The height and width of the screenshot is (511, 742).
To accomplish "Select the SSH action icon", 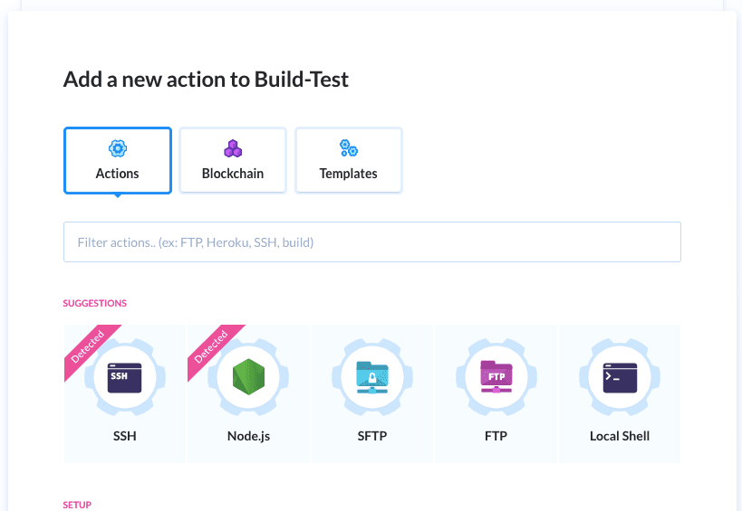I will (x=124, y=377).
